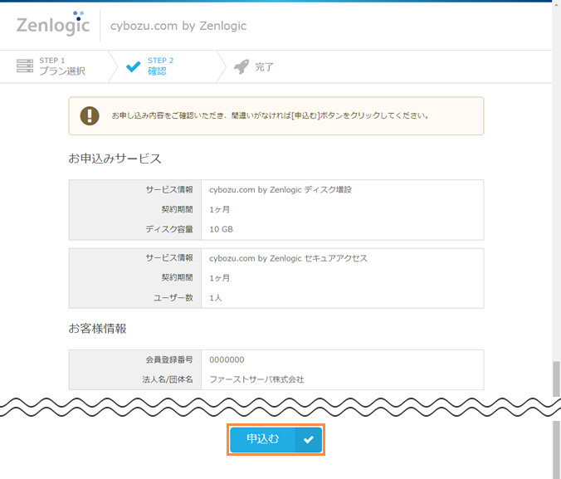Click the server icon in Step 1
Screen dimensions: 561x479
(25, 66)
